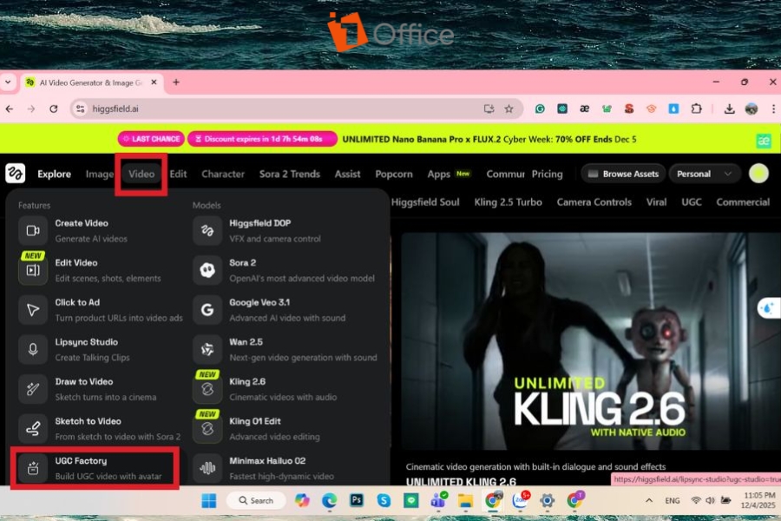Click the higgsfield.ai address bar

pyautogui.click(x=297, y=109)
